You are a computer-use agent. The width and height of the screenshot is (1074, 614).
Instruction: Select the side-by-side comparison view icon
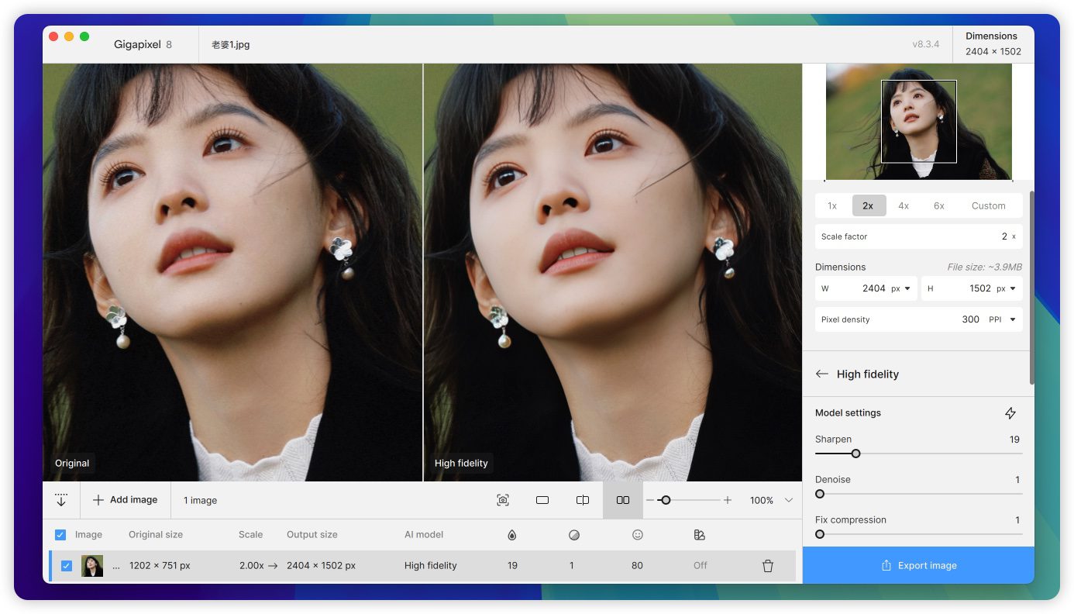click(x=622, y=500)
